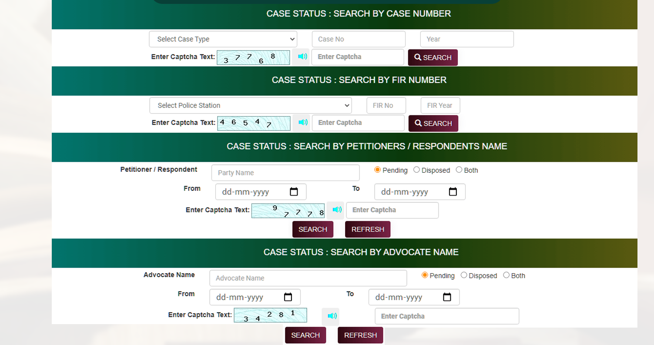Viewport: 654px width, 345px height.
Task: Select Disposed in petitioner respondent section
Action: coord(416,170)
